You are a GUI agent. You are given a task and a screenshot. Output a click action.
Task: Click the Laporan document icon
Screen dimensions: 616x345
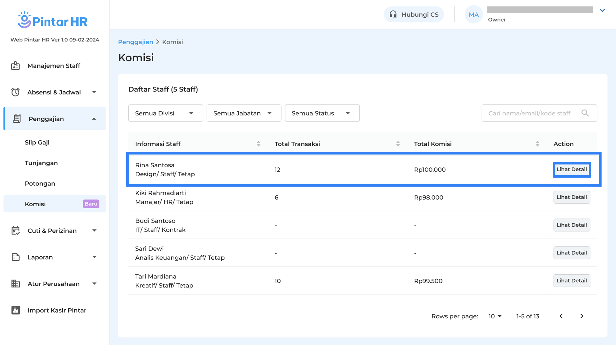click(15, 257)
